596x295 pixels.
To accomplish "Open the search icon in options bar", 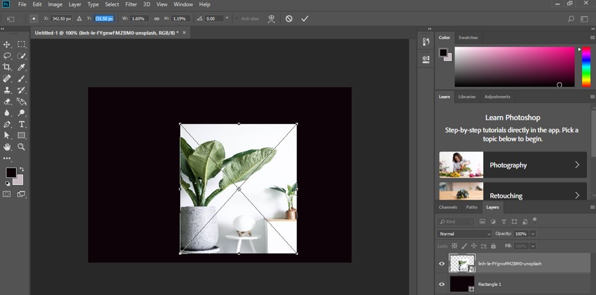I will [x=570, y=19].
